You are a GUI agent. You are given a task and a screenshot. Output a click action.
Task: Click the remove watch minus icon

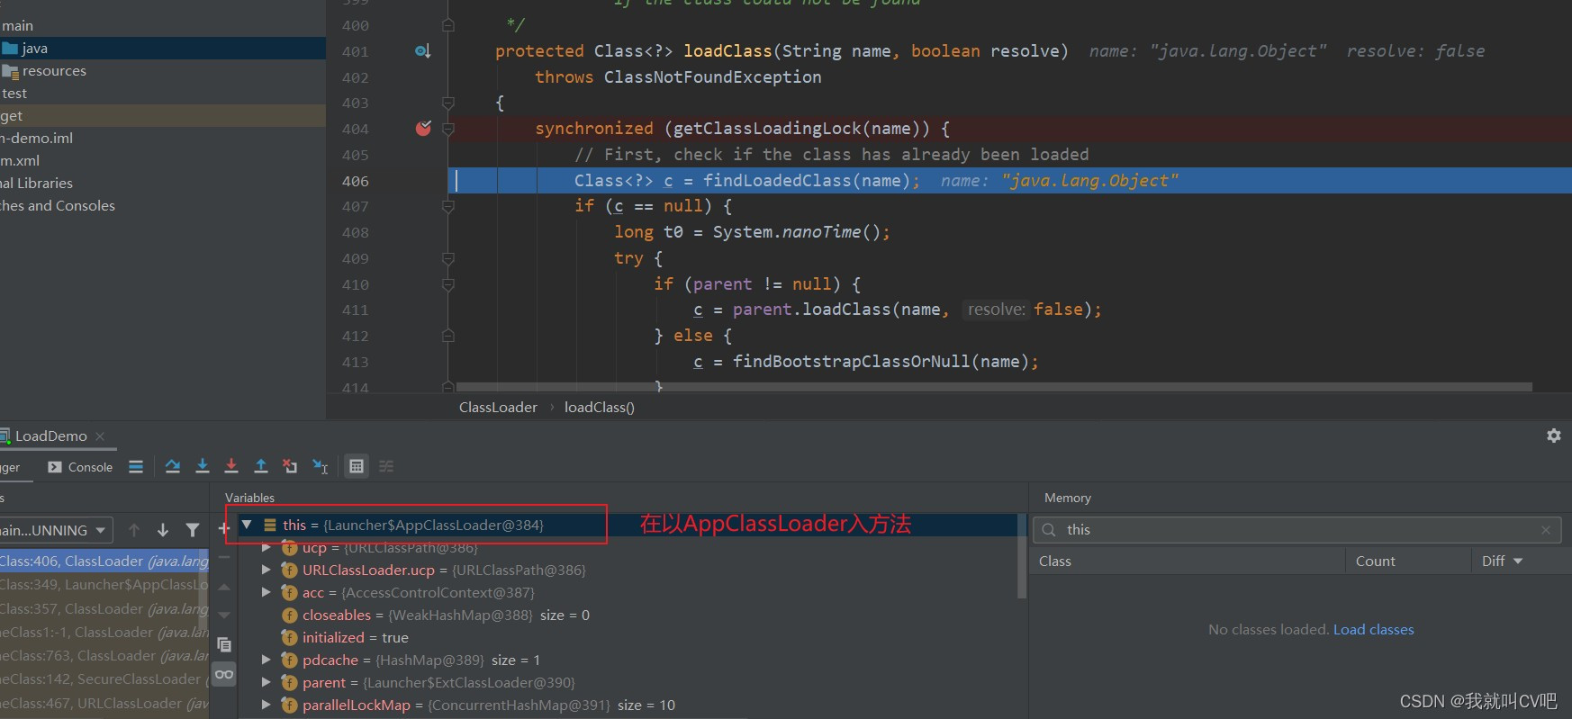(224, 557)
